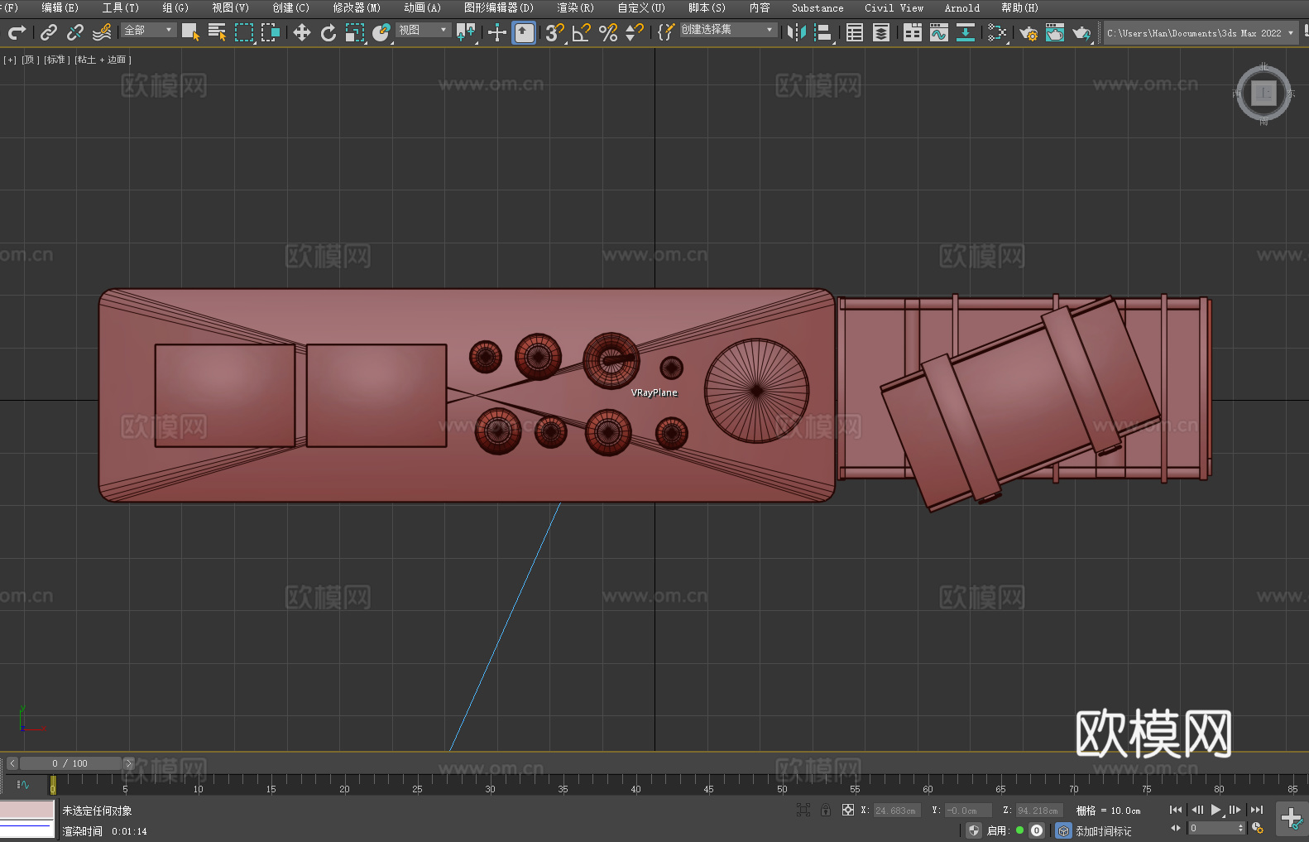Image resolution: width=1309 pixels, height=842 pixels.
Task: Activate the Select and Scale tool
Action: pos(355,32)
